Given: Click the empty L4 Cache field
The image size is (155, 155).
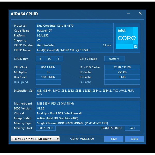Looking at the screenshot, I should tap(122, 82).
